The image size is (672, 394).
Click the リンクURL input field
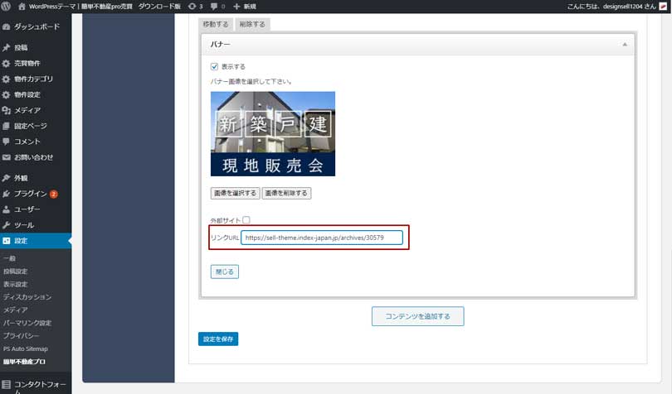[x=321, y=238]
